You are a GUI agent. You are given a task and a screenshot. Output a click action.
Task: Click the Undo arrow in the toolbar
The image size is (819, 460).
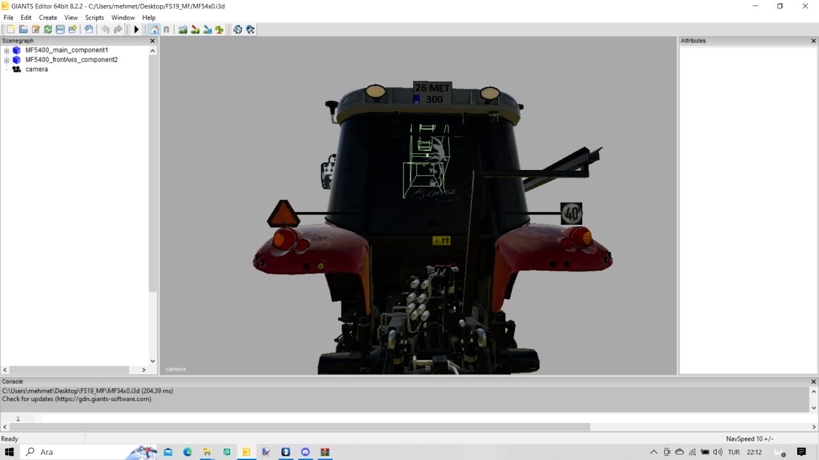pyautogui.click(x=106, y=29)
